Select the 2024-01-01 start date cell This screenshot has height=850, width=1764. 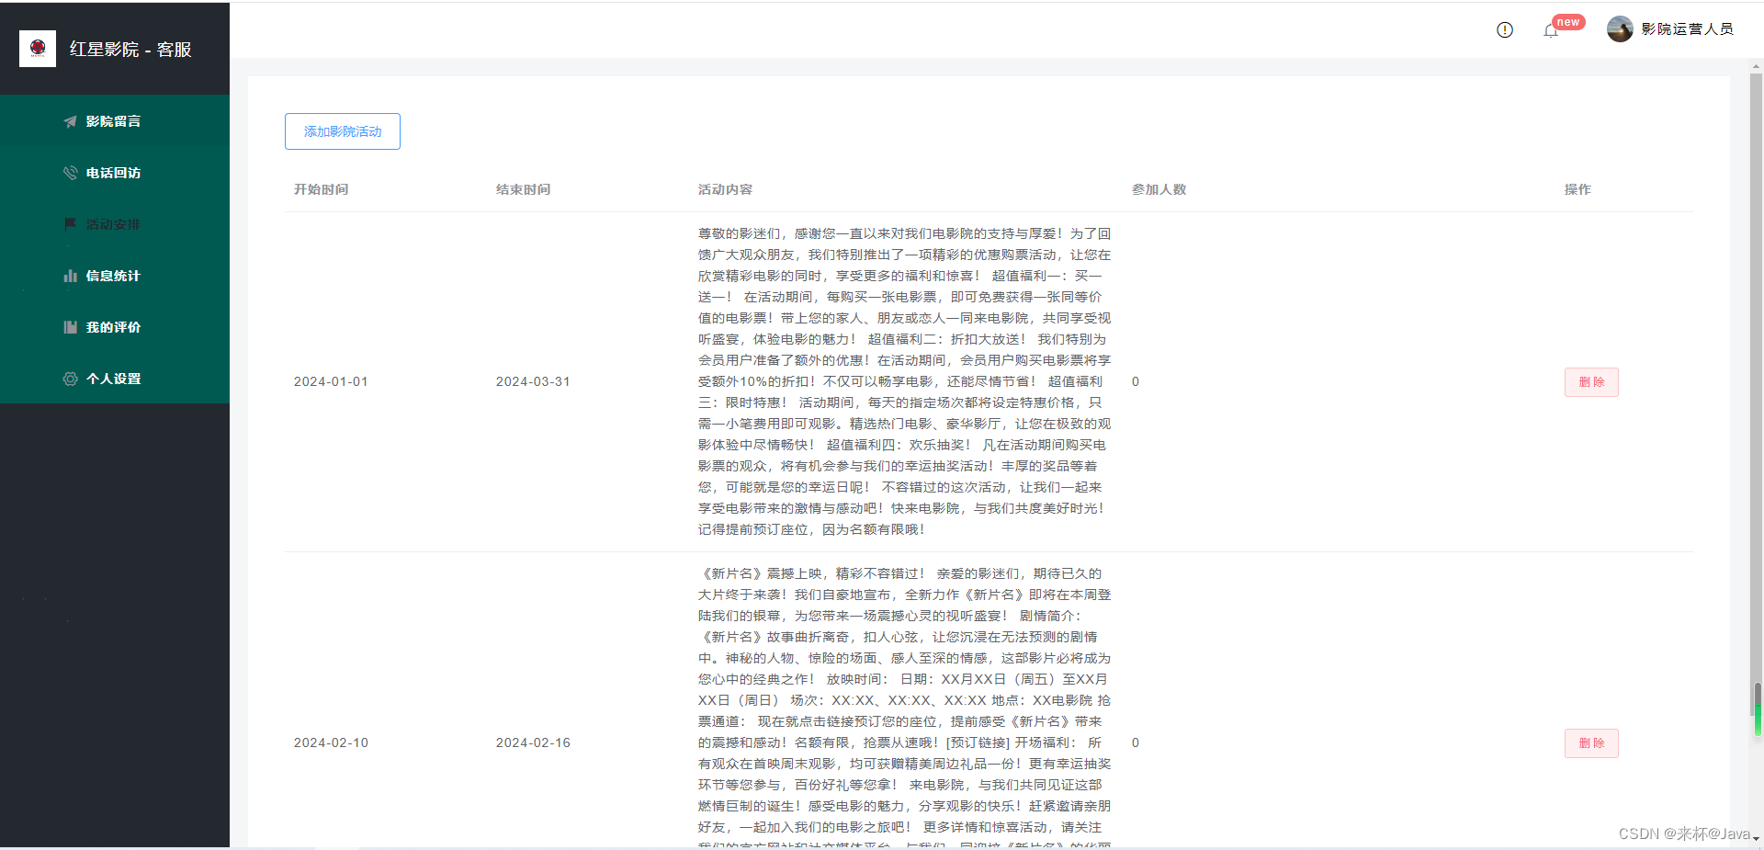[331, 382]
